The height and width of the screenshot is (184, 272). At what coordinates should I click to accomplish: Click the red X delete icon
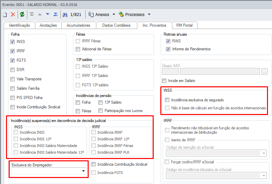[13, 14]
